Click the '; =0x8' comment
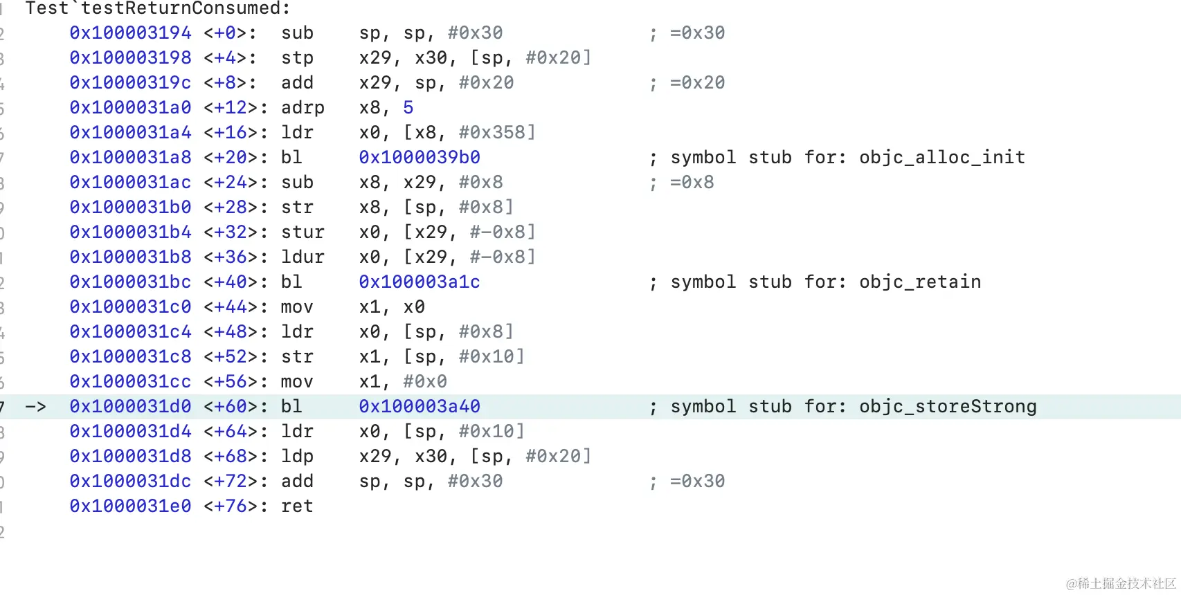Image resolution: width=1181 pixels, height=595 pixels. [681, 183]
